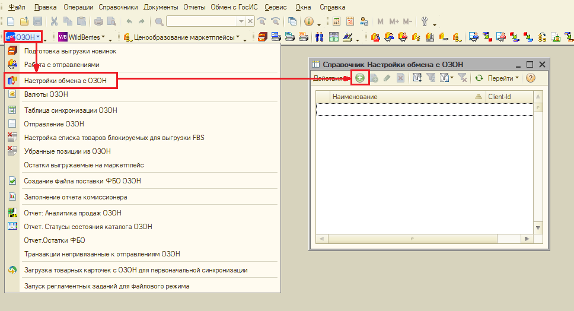
Task: Click the wrench Settings icon
Action: pyautogui.click(x=425, y=21)
